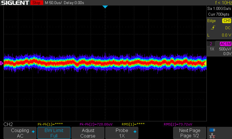Click the trigger level 0.0 V value
The width and height of the screenshot is (232, 139).
tap(226, 35)
